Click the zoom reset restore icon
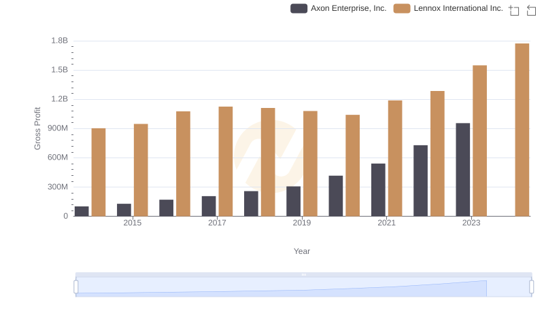This screenshot has width=544, height=313. [531, 10]
